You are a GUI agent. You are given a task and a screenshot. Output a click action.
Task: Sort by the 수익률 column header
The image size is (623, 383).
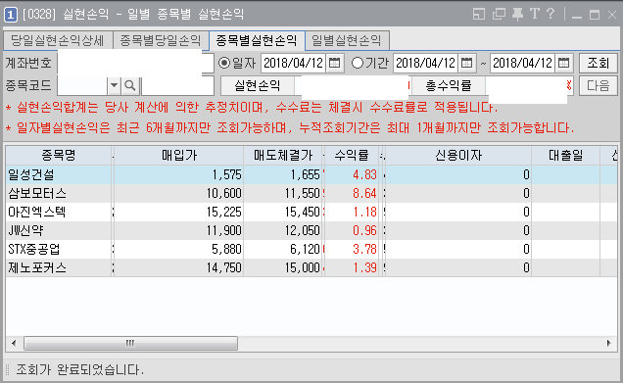click(352, 156)
